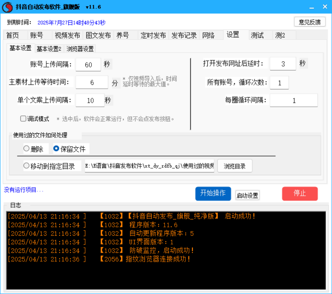Open the 测2 tab
This screenshot has width=332, height=294.
284,35
